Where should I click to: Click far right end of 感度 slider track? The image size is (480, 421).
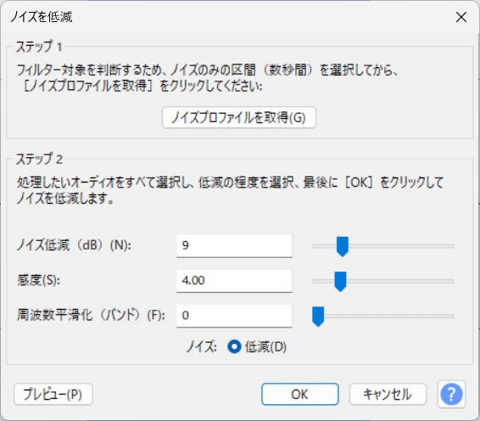[452, 281]
